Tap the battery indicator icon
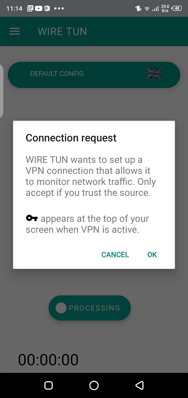 [177, 8]
